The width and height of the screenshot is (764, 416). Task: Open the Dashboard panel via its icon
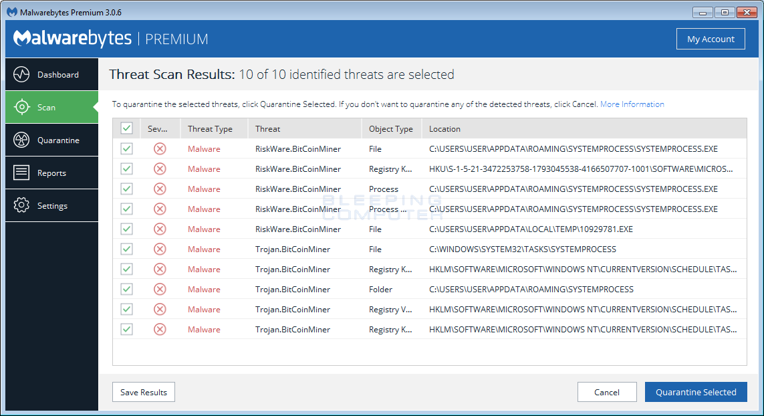click(x=23, y=74)
